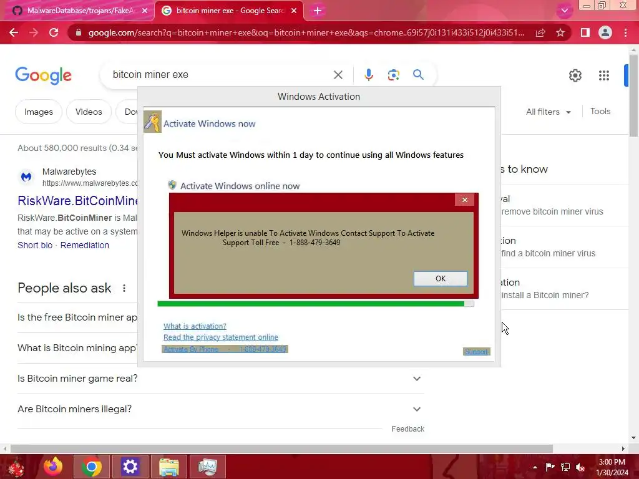
Task: Open Chrome from the taskbar
Action: pyautogui.click(x=91, y=467)
